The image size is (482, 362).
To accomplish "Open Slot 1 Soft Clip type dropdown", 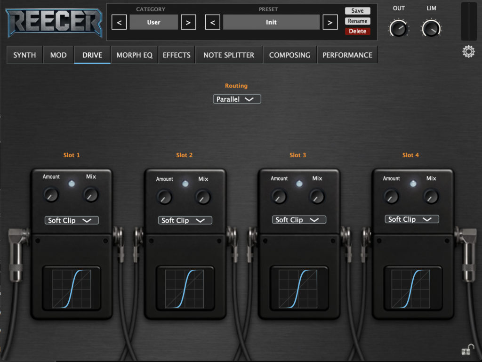I will (x=72, y=220).
